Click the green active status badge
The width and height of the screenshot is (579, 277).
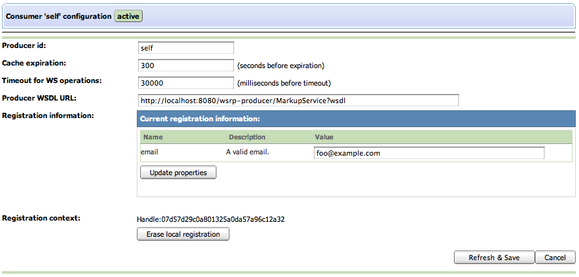point(128,16)
